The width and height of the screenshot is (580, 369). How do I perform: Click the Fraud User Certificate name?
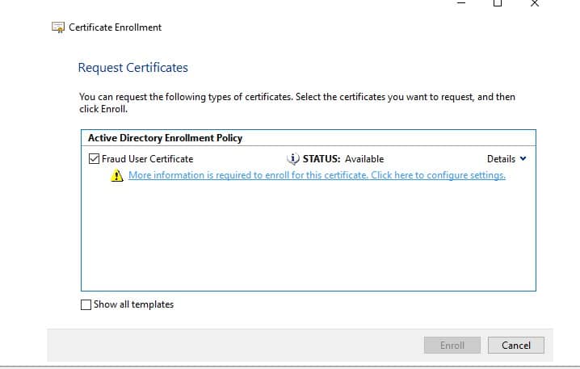(147, 159)
